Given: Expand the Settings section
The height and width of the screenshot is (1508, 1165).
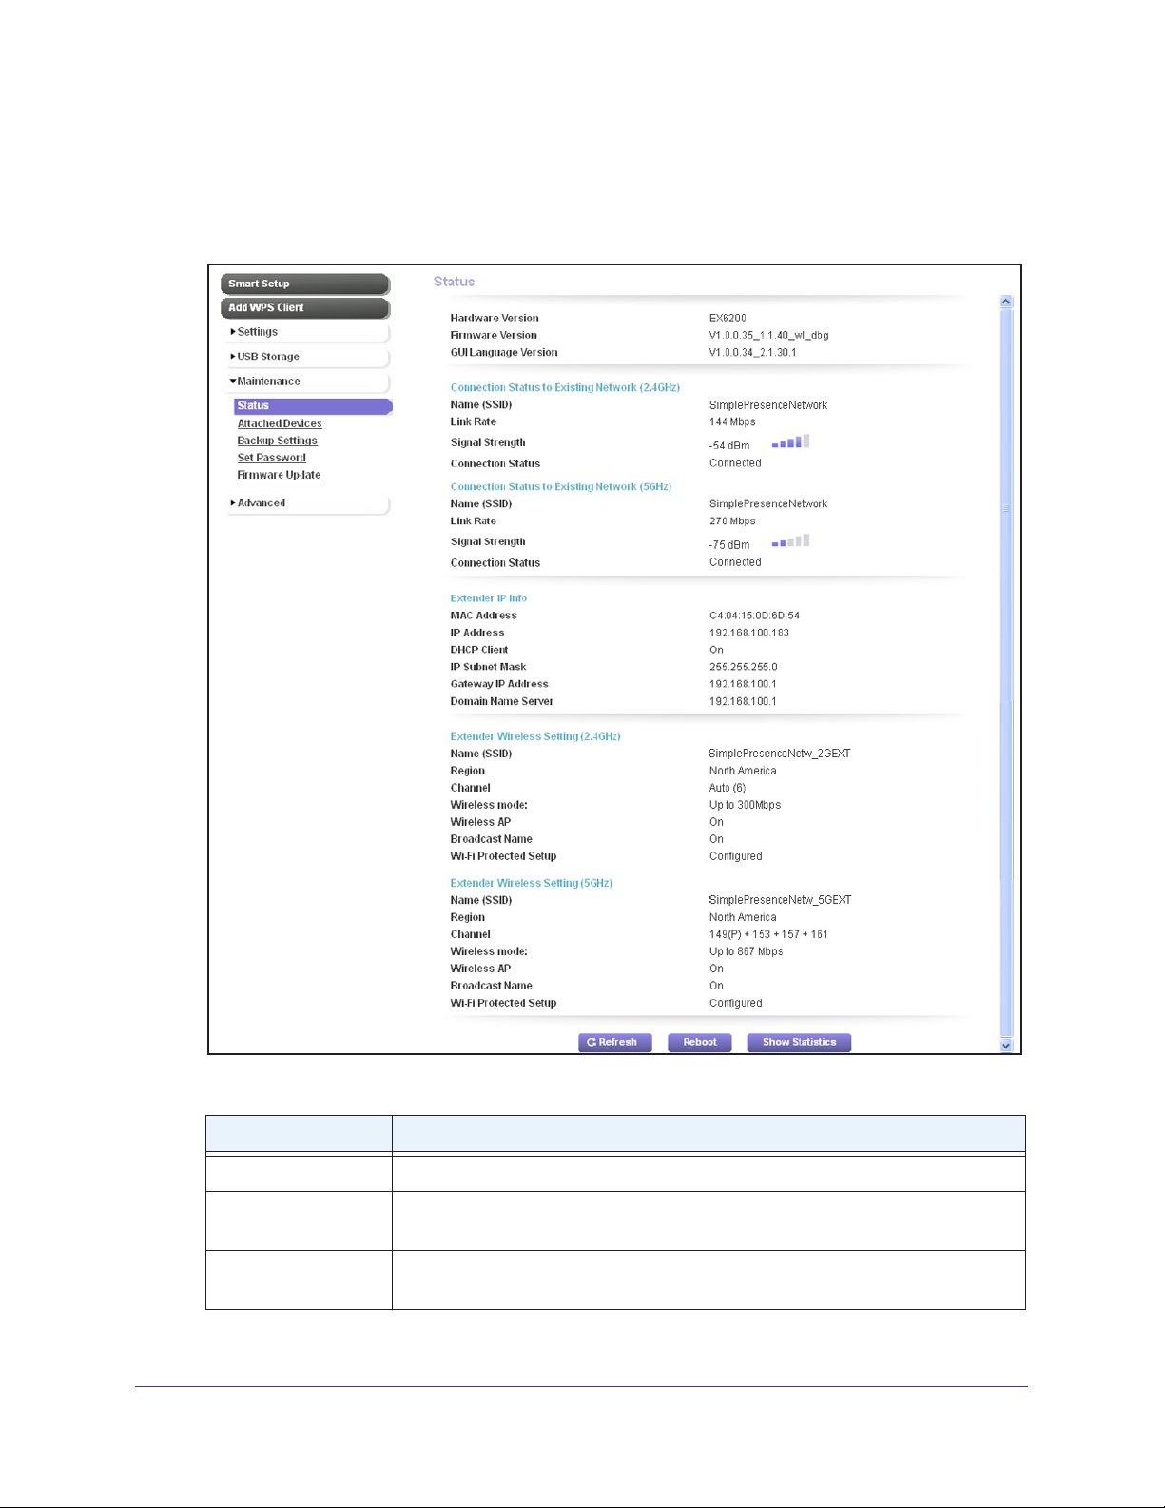Looking at the screenshot, I should tap(257, 332).
